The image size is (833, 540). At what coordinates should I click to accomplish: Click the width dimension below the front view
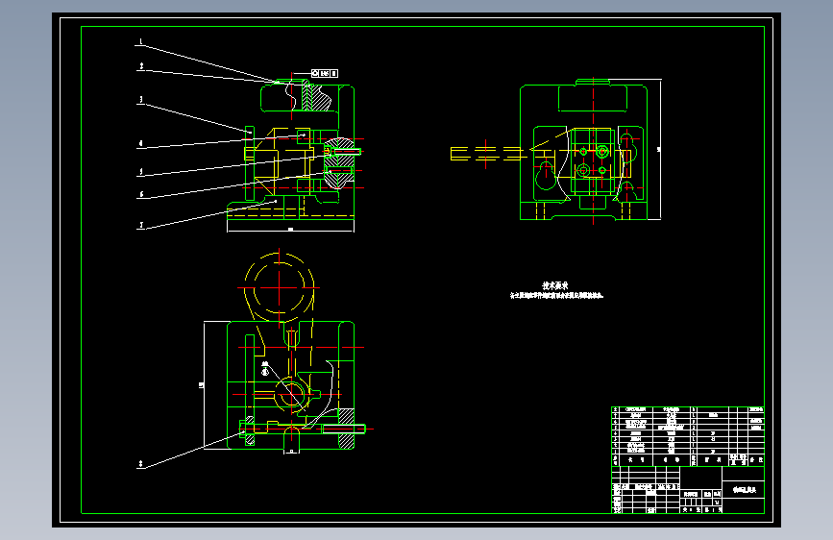(290, 230)
